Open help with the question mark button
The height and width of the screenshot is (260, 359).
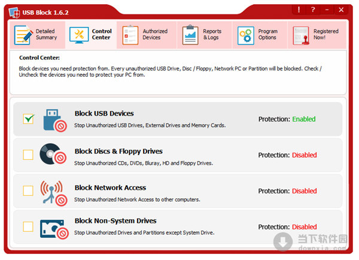(x=313, y=10)
